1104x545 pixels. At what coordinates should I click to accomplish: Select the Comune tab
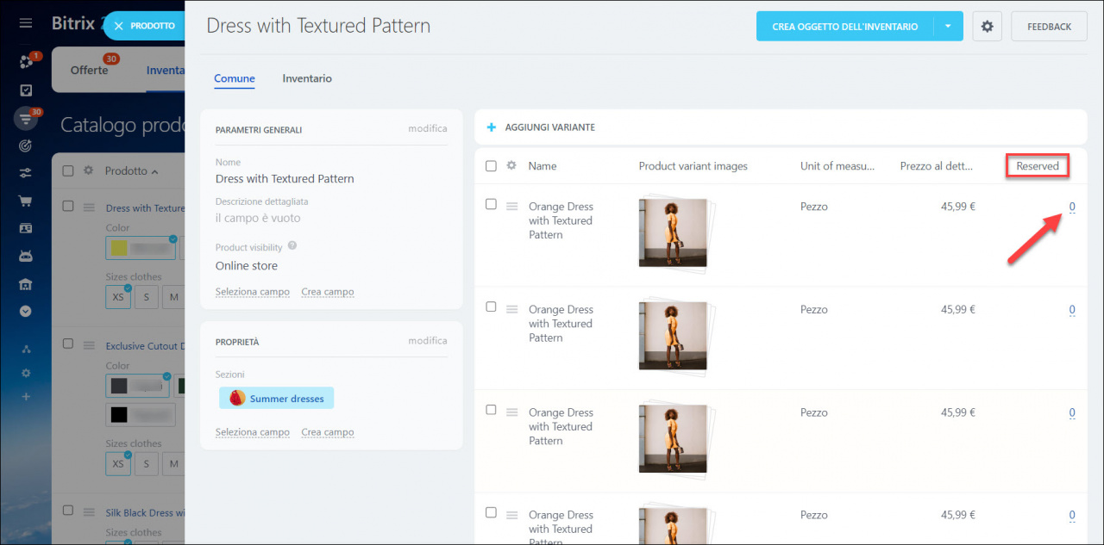point(234,78)
